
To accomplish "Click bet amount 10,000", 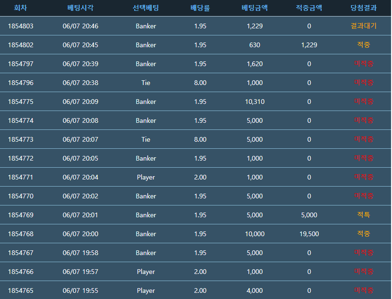I will [x=255, y=234].
